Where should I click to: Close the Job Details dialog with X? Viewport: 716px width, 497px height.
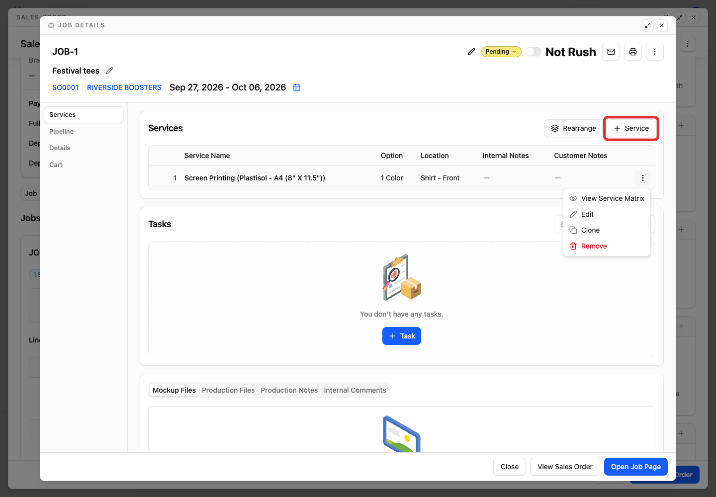pos(662,25)
